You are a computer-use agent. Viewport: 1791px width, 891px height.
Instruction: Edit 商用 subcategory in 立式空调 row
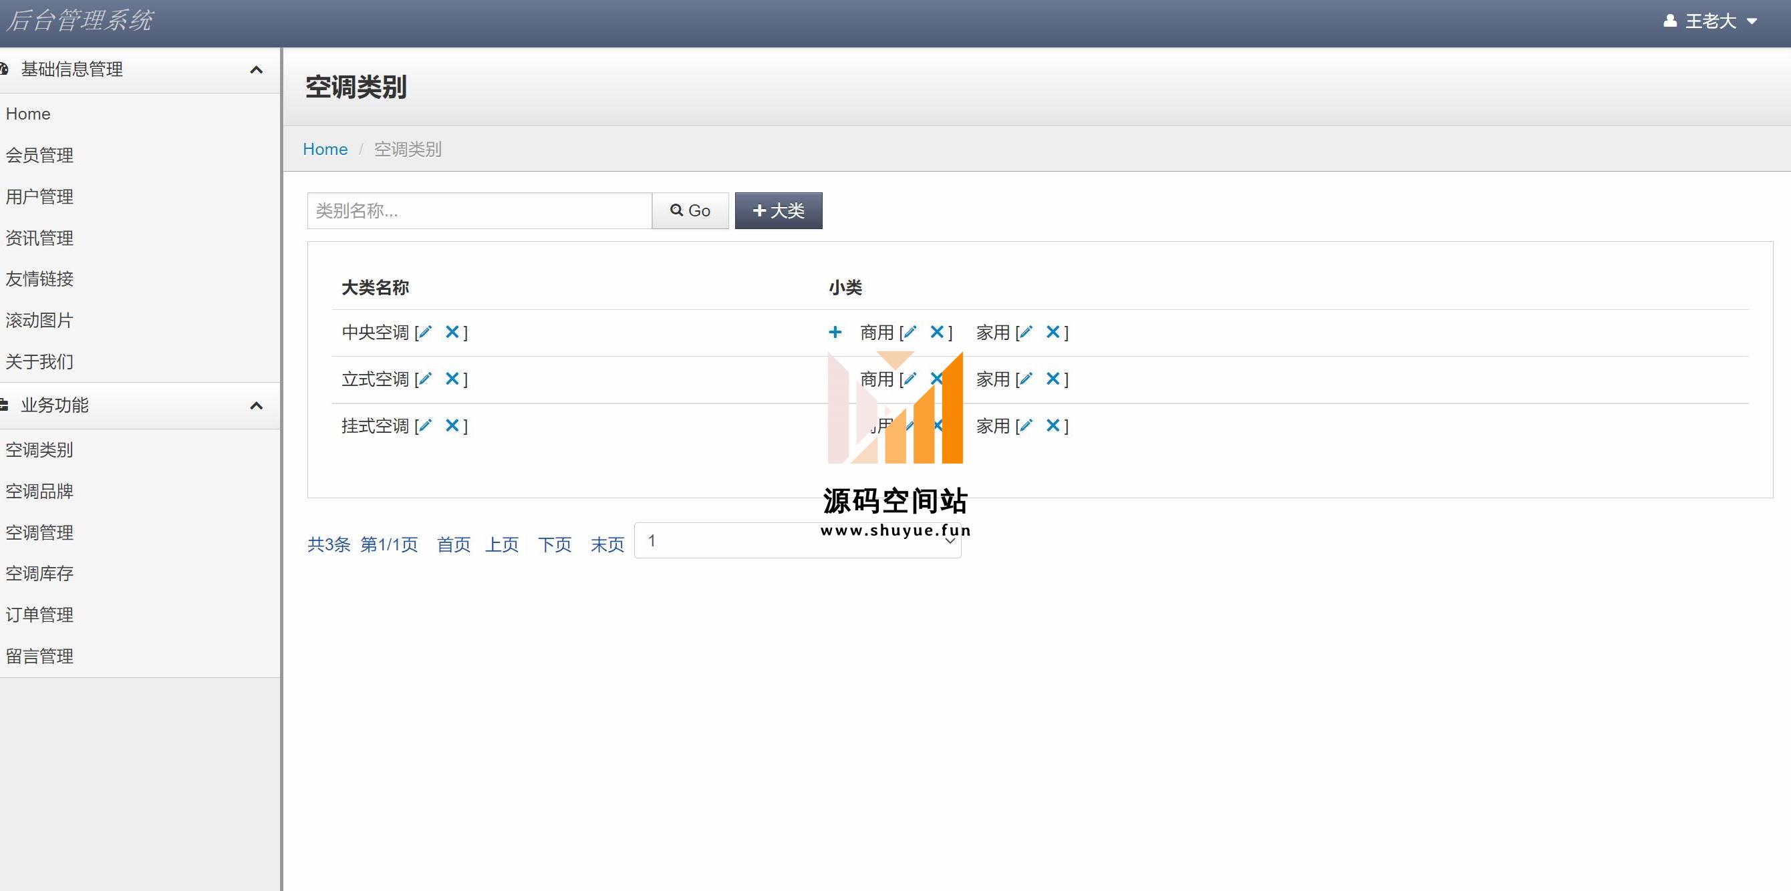[910, 379]
